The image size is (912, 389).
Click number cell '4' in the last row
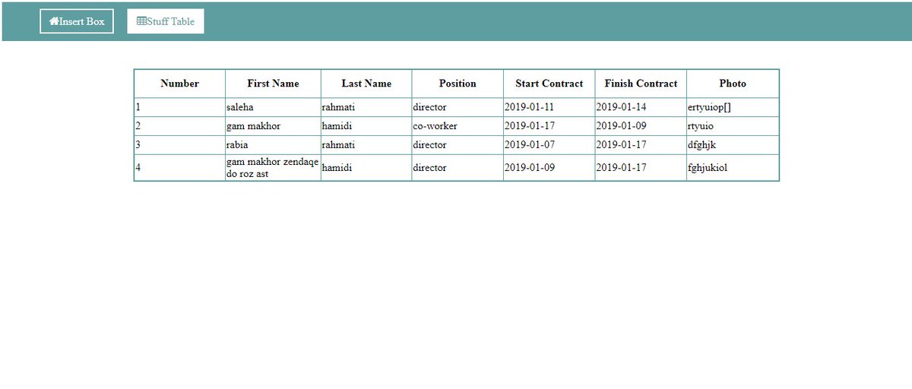pos(180,168)
